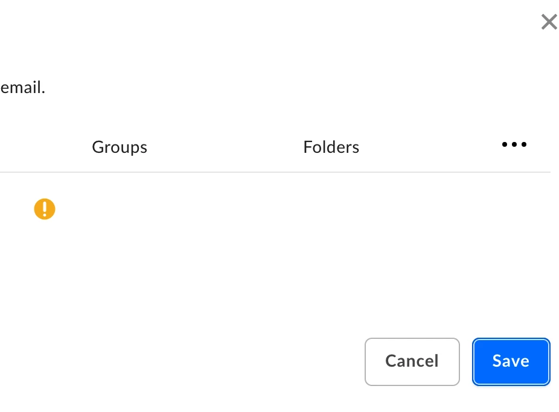Save changes with the blue button
Image resolution: width=559 pixels, height=412 pixels.
[511, 362]
